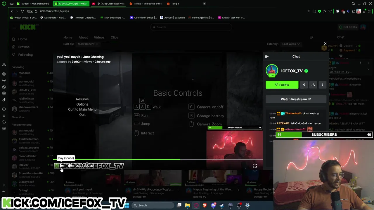
Task: Open Brave browser from taskbar
Action: (x=205, y=205)
